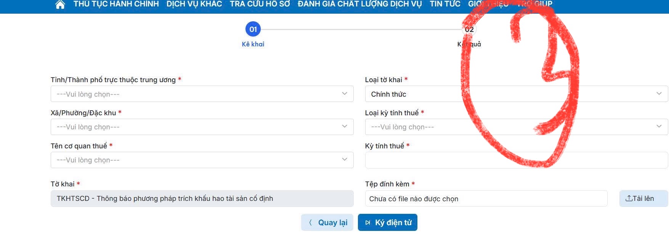This screenshot has height=237, width=669.
Task: Open the Loại tờ khai dropdown
Action: (516, 94)
